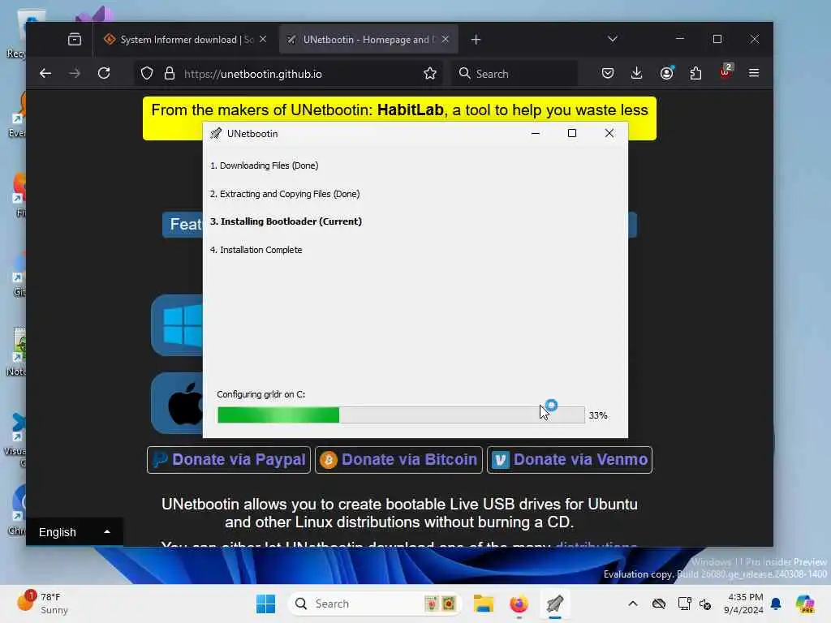Click Donate via Venmo button
This screenshot has width=831, height=623.
[570, 460]
